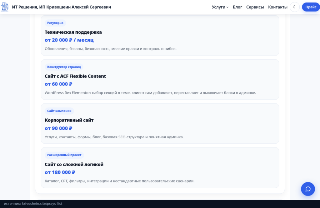Click price от 90 000 ₽
The height and width of the screenshot is (208, 320).
[x=58, y=128]
